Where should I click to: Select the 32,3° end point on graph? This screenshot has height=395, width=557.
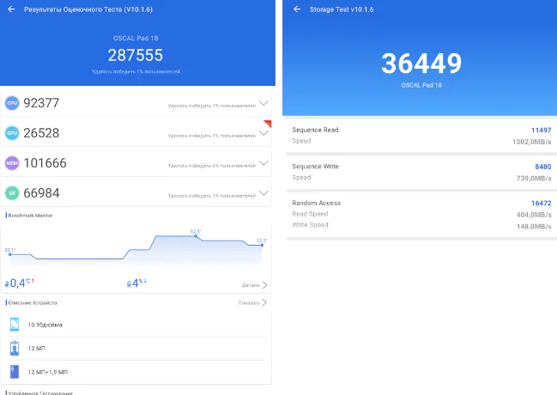coord(262,245)
